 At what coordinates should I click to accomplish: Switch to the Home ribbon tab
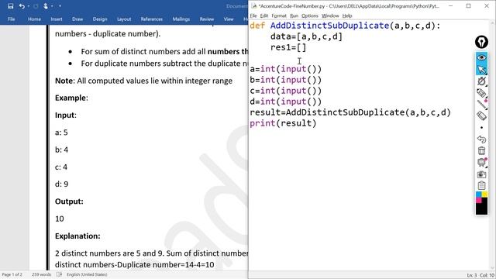coord(34,19)
